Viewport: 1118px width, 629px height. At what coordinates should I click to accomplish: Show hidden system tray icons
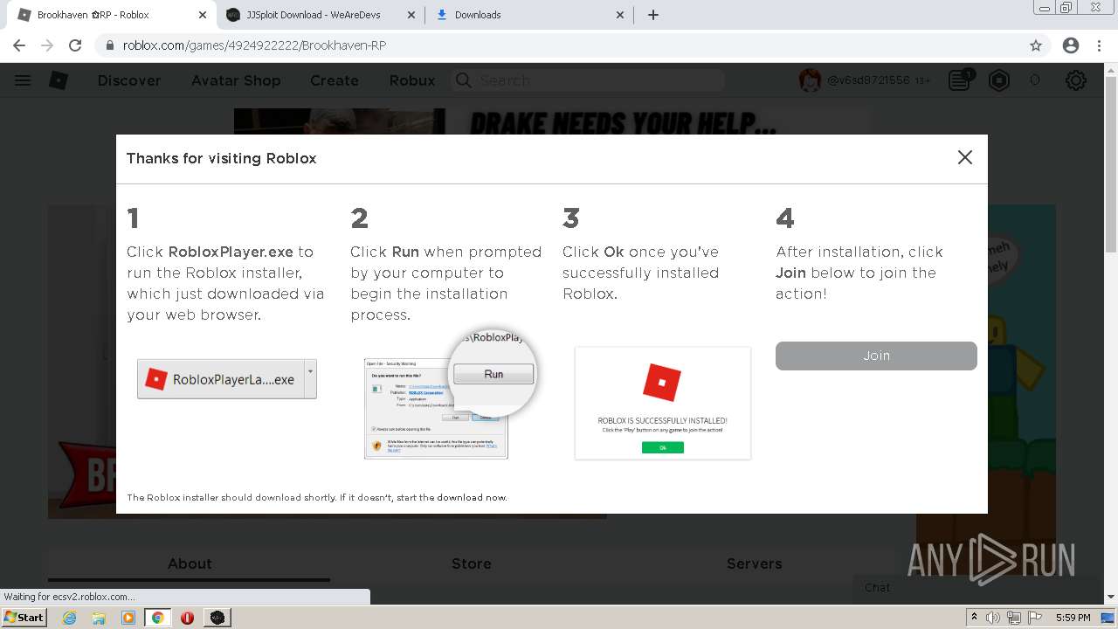[974, 618]
